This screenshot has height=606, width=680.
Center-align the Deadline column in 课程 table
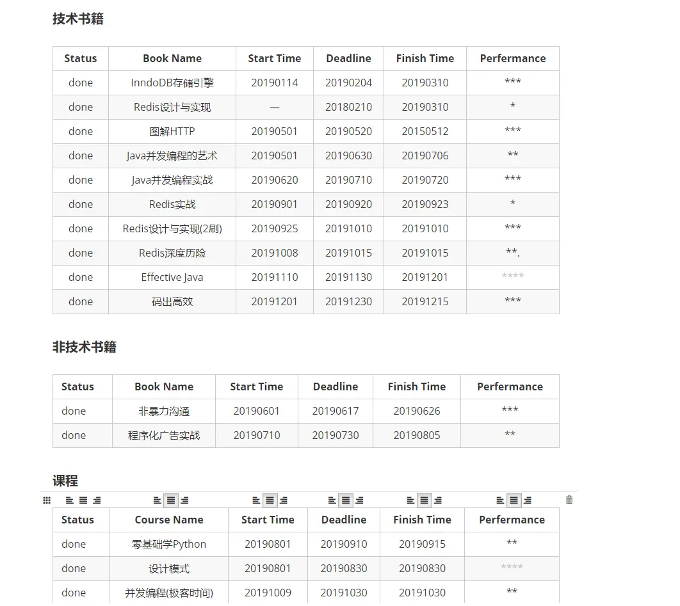coord(346,500)
